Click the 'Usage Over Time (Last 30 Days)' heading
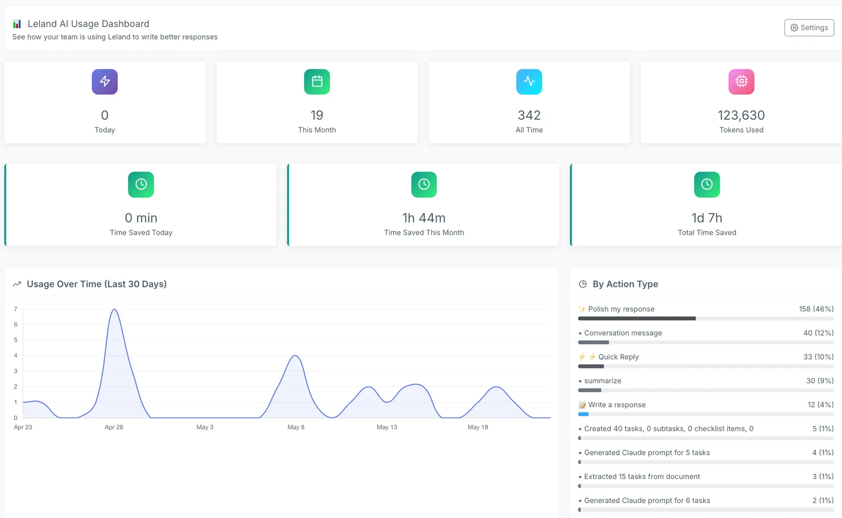This screenshot has width=842, height=518. (97, 284)
